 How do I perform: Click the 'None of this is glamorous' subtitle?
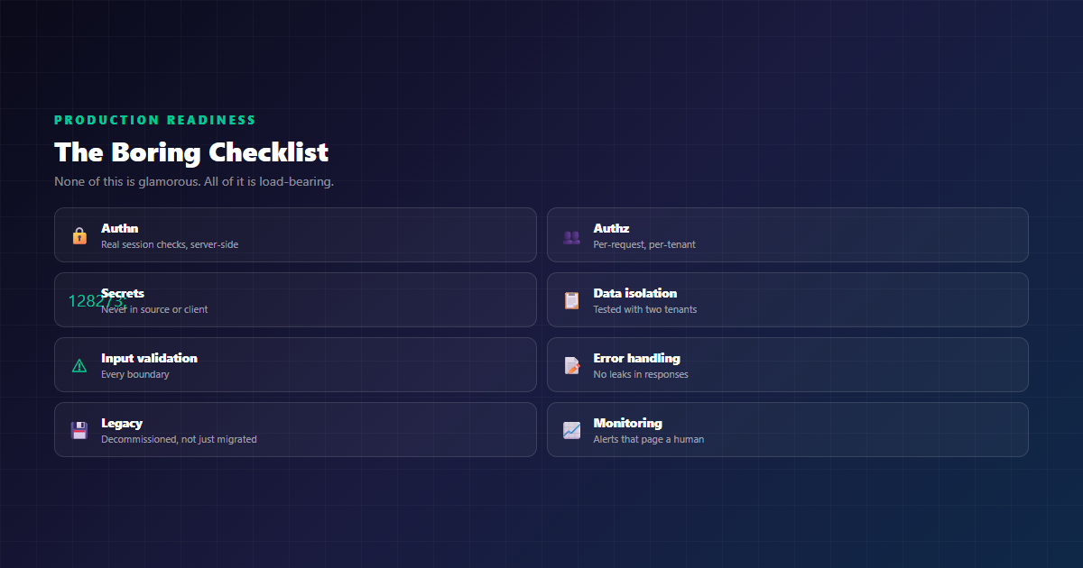point(194,181)
